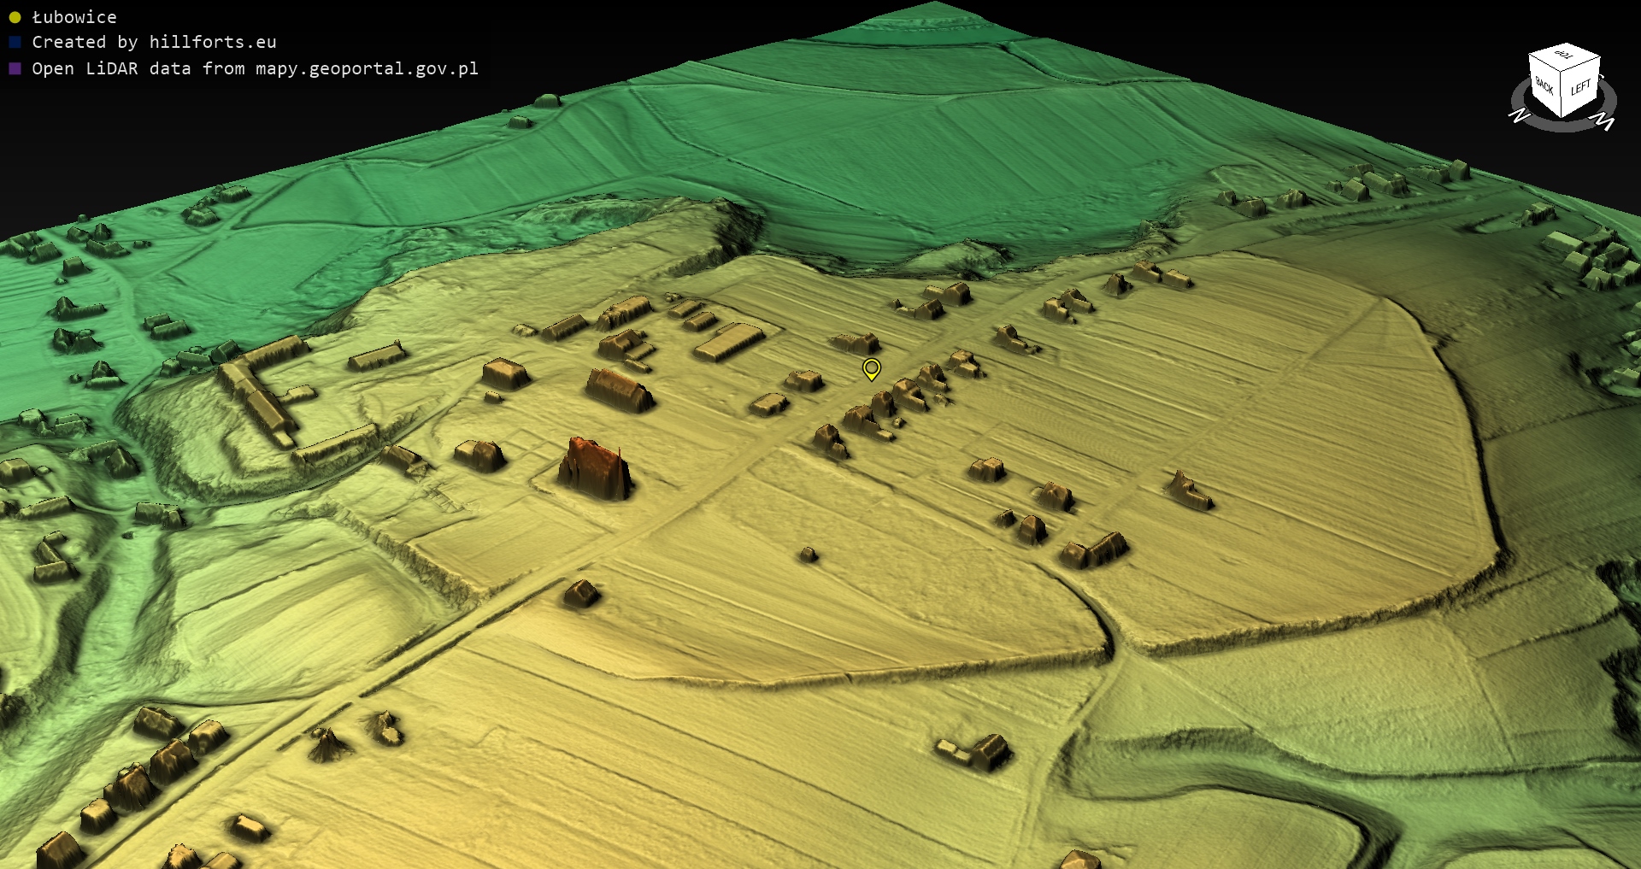This screenshot has height=869, width=1641.
Task: Click the small lone mound in the central field
Action: [x=807, y=555]
